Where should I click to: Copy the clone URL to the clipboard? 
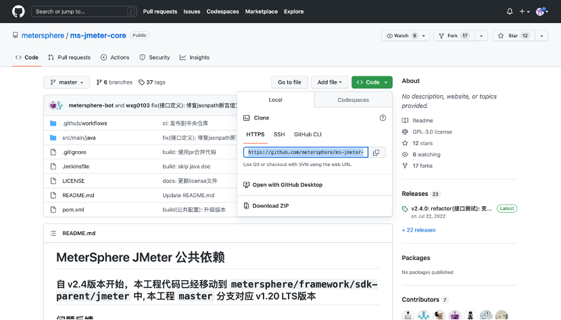(376, 153)
